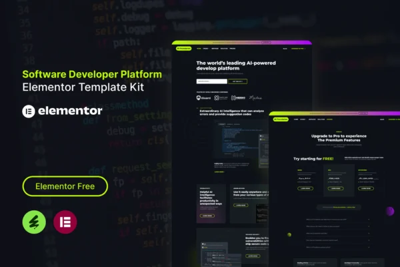
Task: Click the purple sphere on the right mockup
Action: 390,212
